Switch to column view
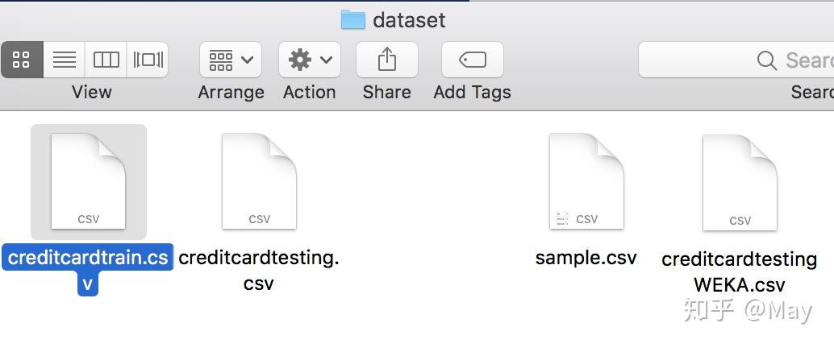Viewport: 834px width, 348px height. pyautogui.click(x=106, y=60)
